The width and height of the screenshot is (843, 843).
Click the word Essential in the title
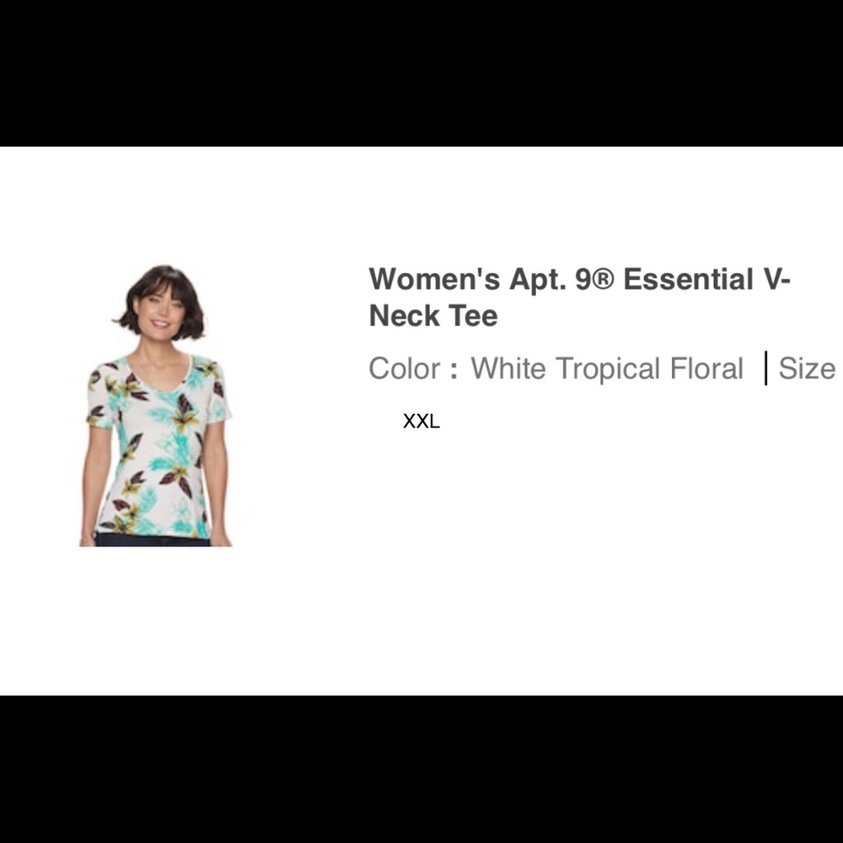point(689,280)
